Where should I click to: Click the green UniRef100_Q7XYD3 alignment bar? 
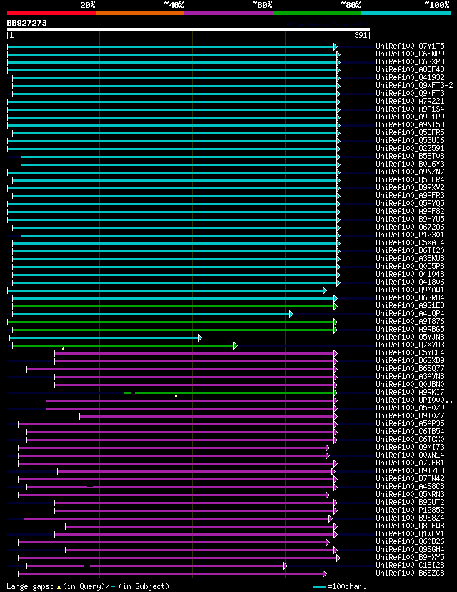(125, 345)
